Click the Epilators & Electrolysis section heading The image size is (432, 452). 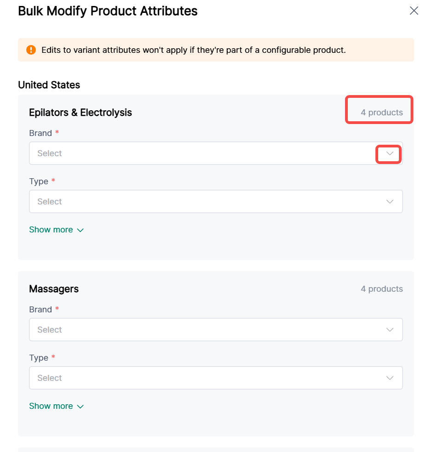tap(81, 113)
